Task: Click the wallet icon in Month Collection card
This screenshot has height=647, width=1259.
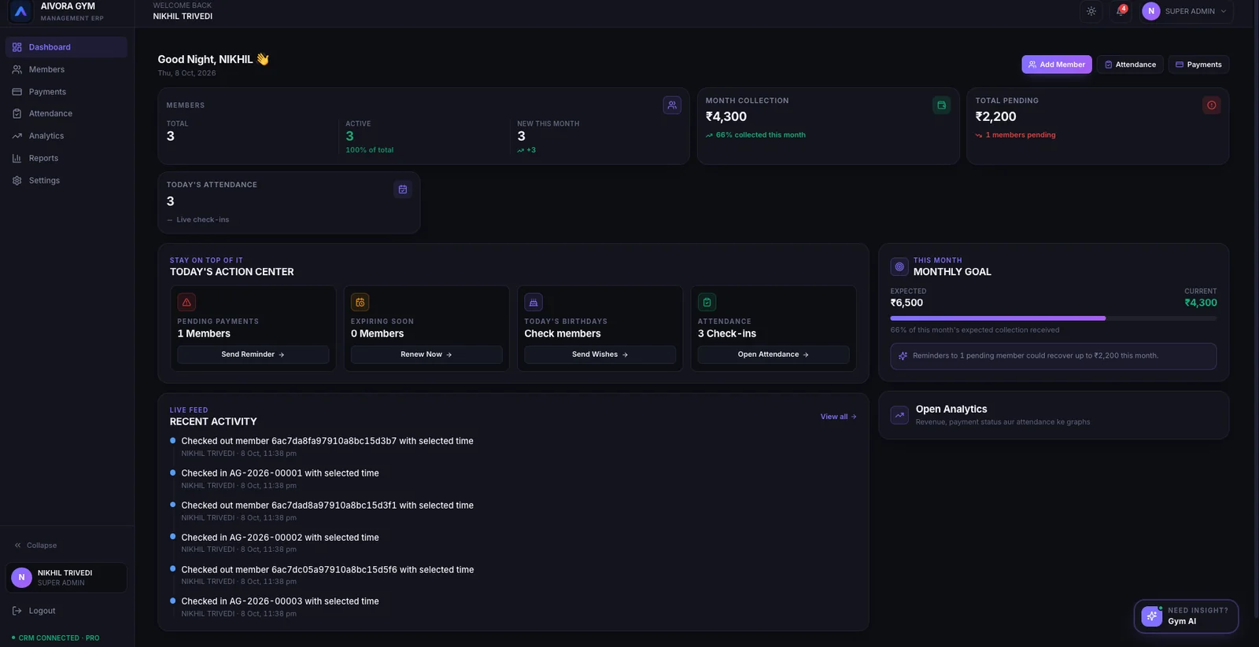Action: tap(941, 105)
